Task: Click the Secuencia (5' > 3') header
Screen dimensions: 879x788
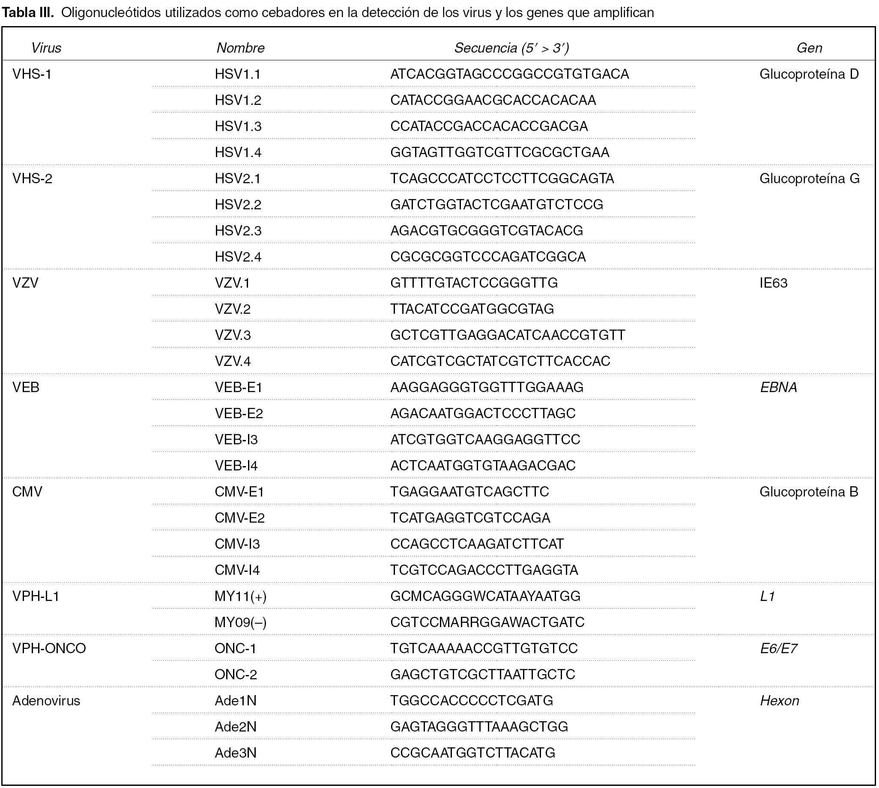Action: tap(511, 48)
